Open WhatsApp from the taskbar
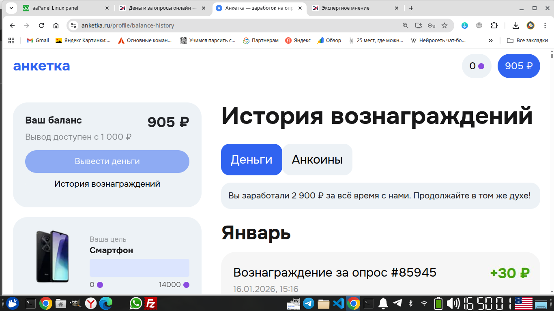The width and height of the screenshot is (554, 311). (135, 303)
